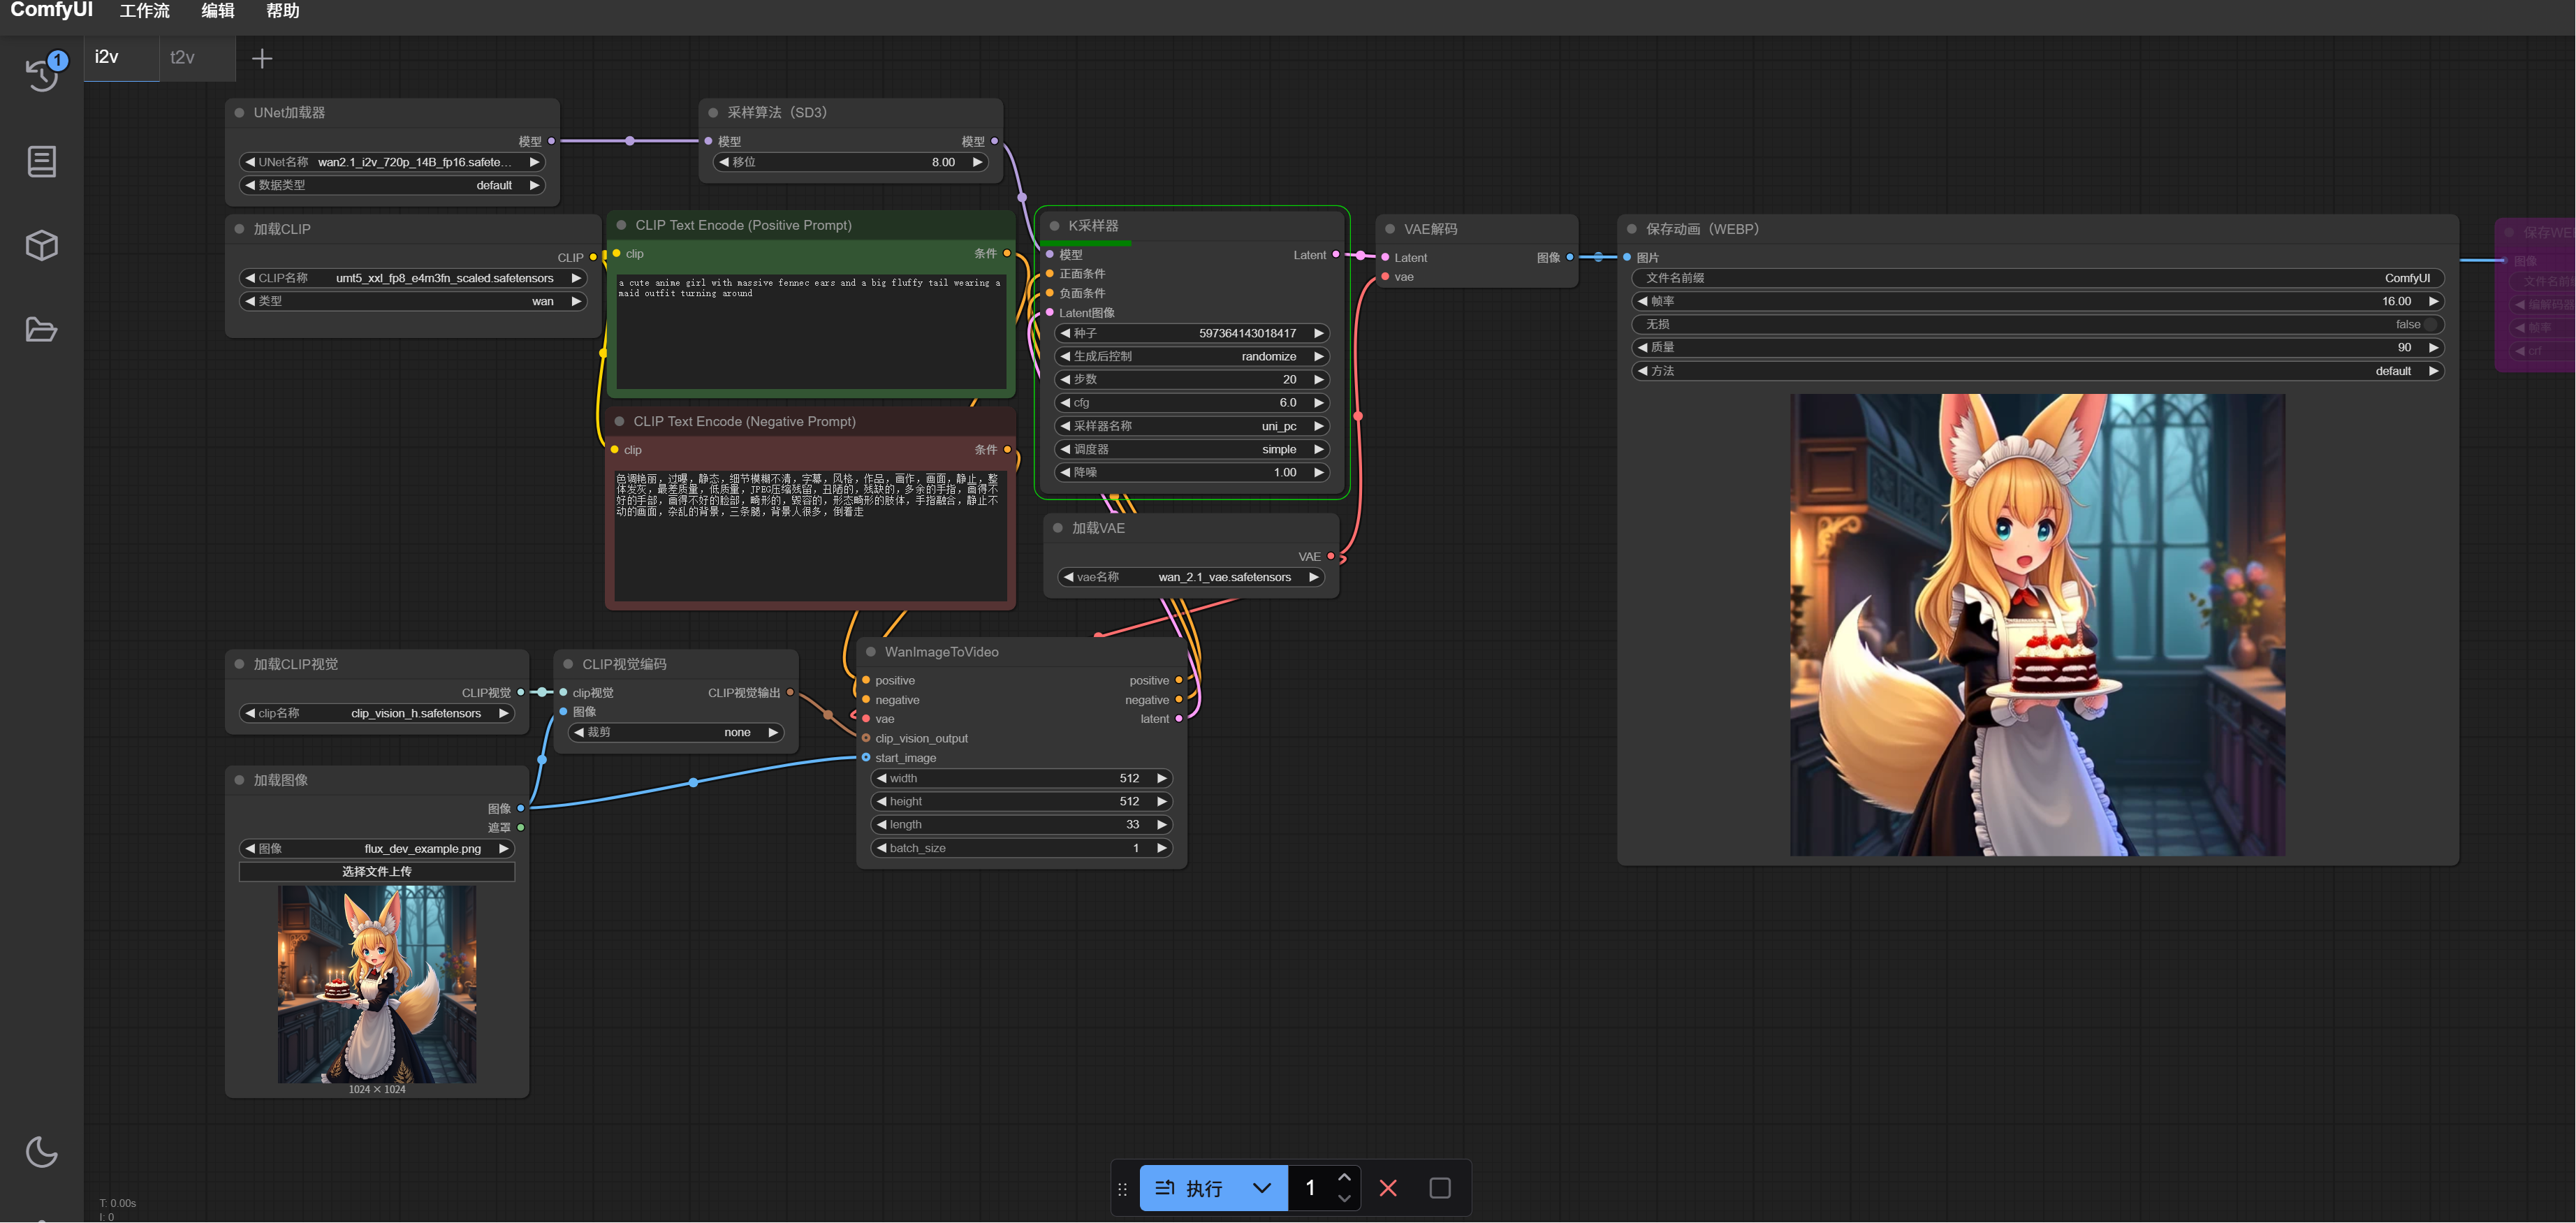Viewport: 2576px width, 1223px height.
Task: Toggle the 无损 lossless switch
Action: [2430, 324]
